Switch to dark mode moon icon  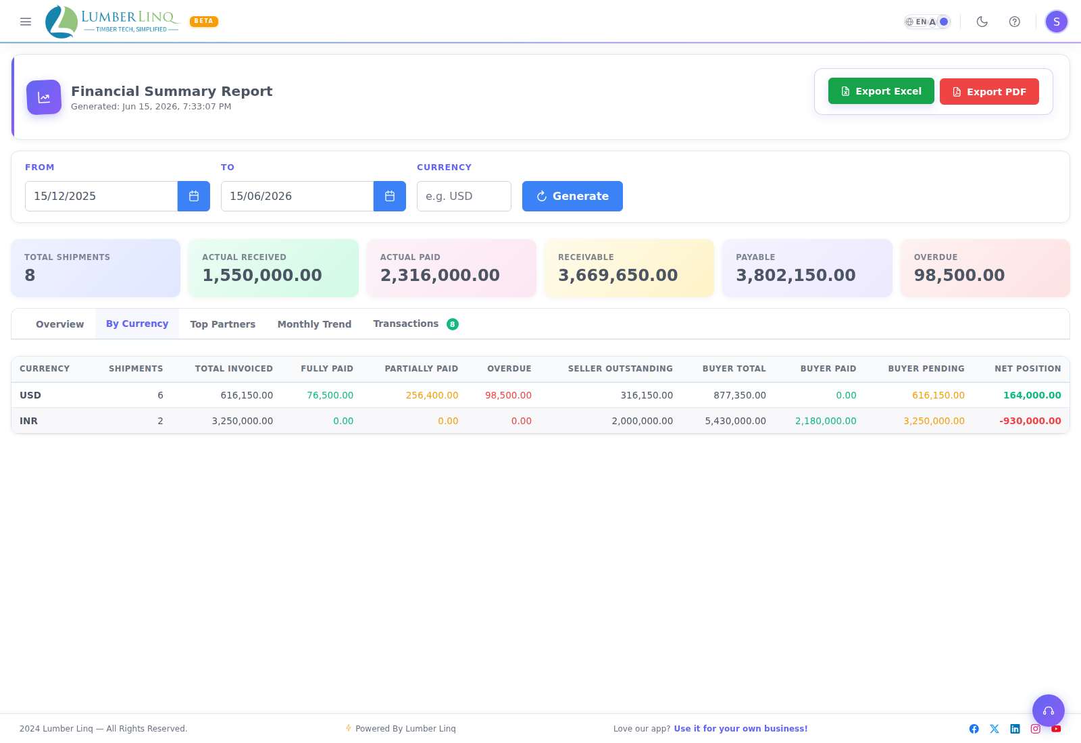pos(982,22)
